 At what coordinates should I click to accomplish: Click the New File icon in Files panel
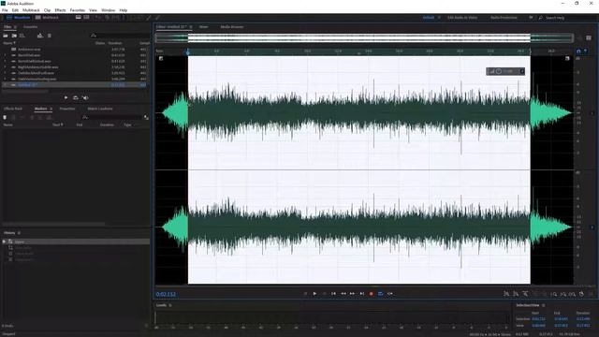(x=22, y=36)
